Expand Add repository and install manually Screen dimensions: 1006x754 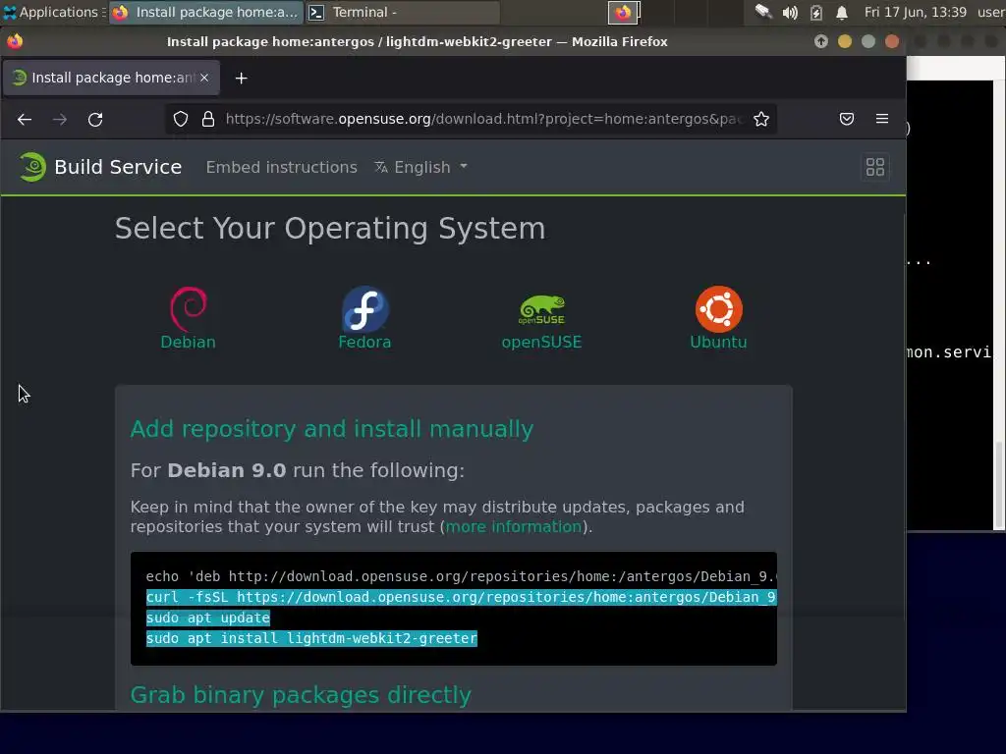(332, 429)
